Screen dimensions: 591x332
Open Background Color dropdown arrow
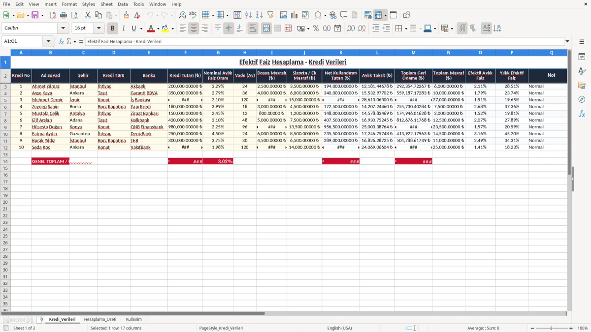point(172,29)
